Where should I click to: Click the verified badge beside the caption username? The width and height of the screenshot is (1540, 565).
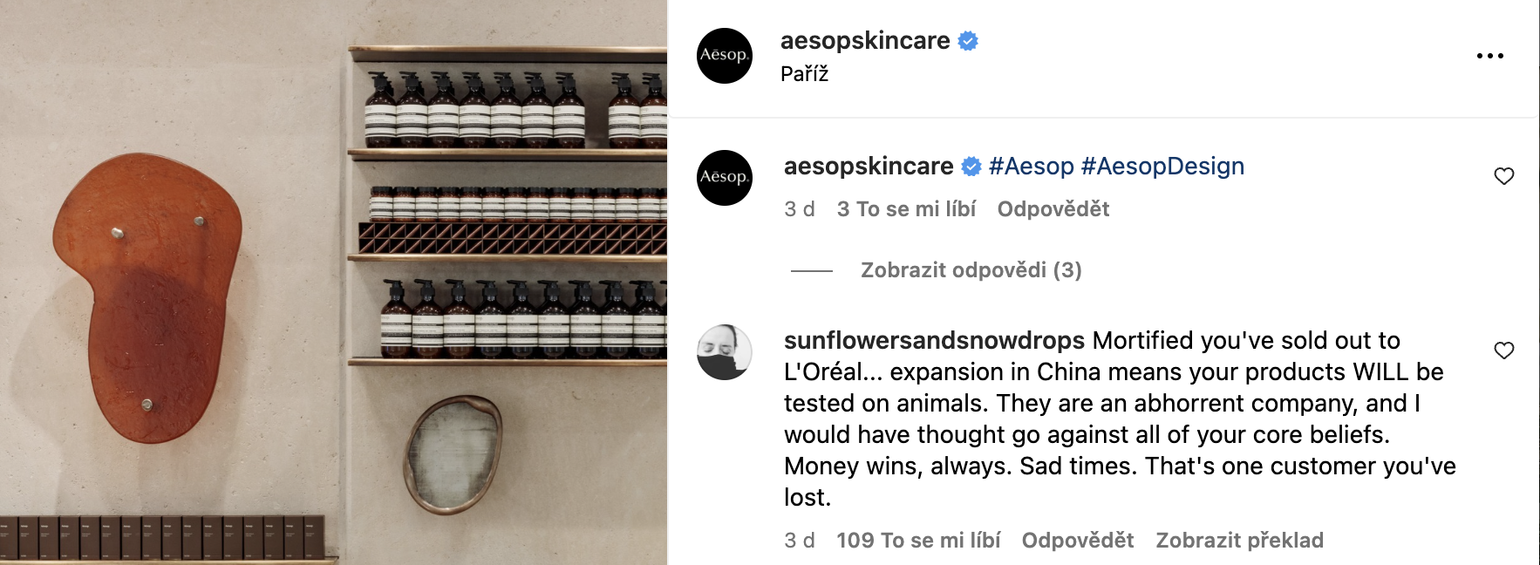[x=971, y=167]
